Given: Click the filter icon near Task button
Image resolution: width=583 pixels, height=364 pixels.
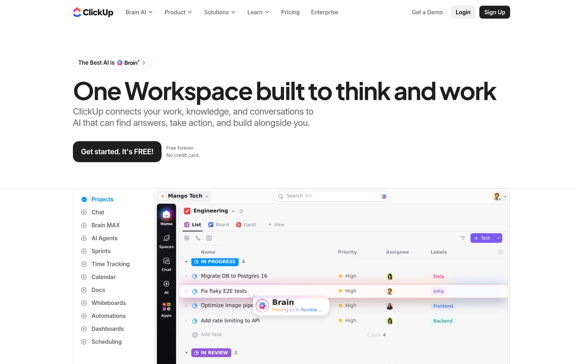Looking at the screenshot, I should click(463, 238).
